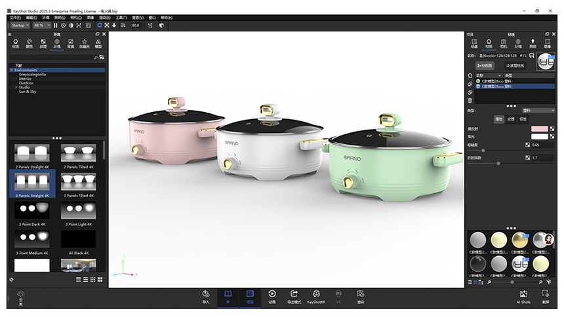564x317 pixels.
Task: Expand the Studio folder in the tree
Action: point(16,87)
